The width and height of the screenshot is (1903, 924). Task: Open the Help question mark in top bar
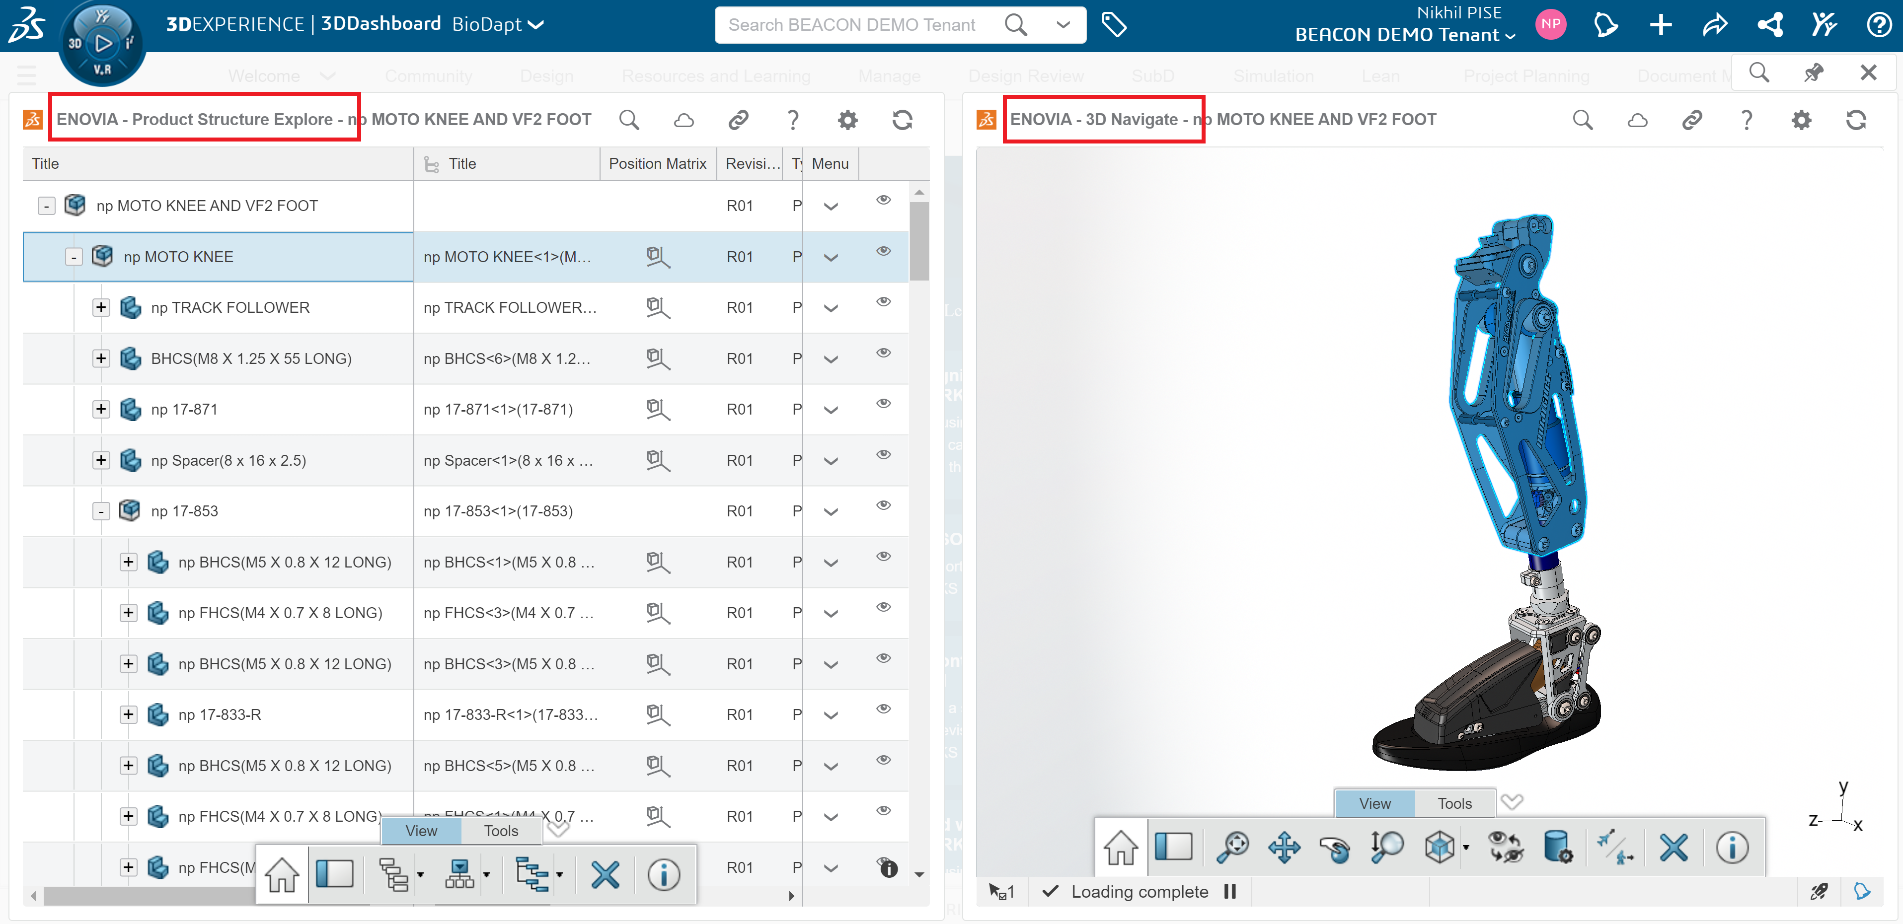(x=1879, y=25)
